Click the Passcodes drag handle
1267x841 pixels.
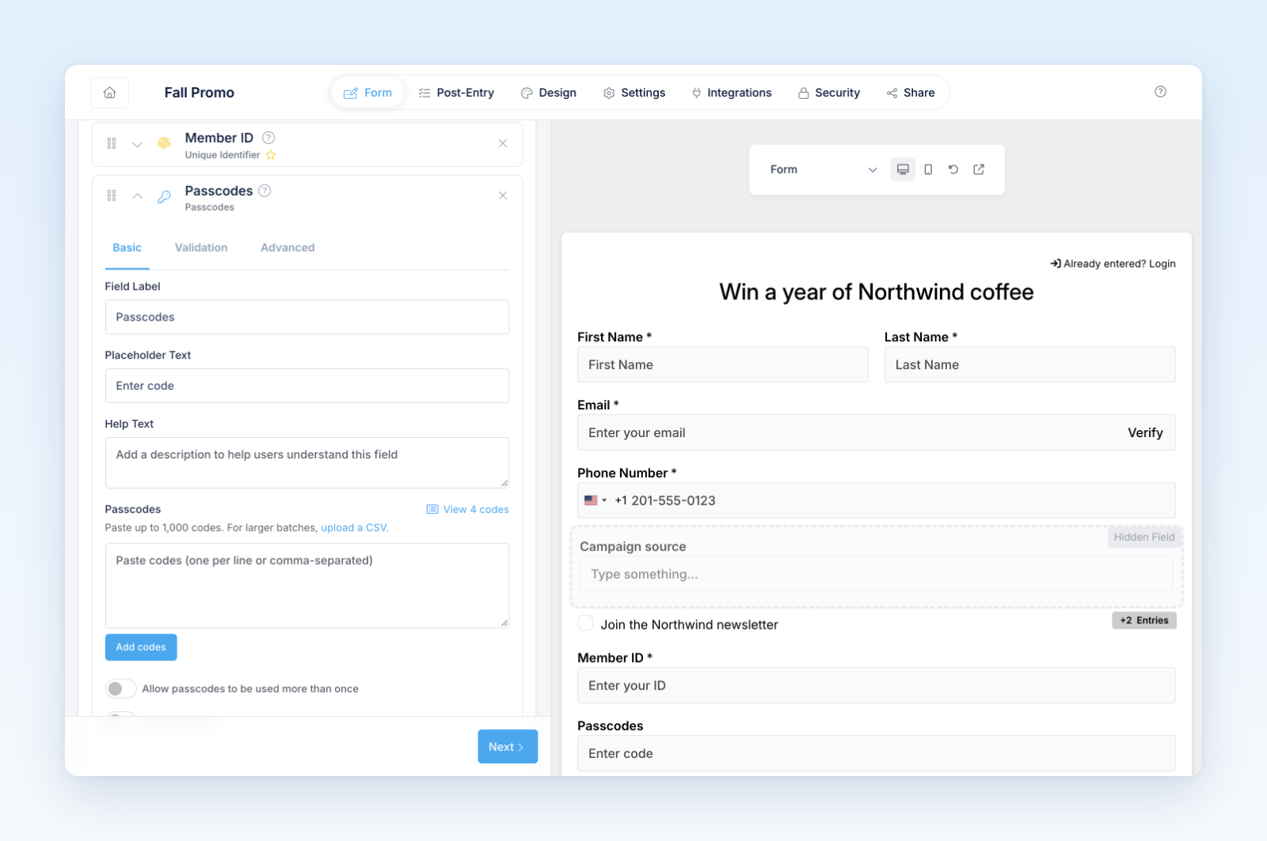coord(112,196)
